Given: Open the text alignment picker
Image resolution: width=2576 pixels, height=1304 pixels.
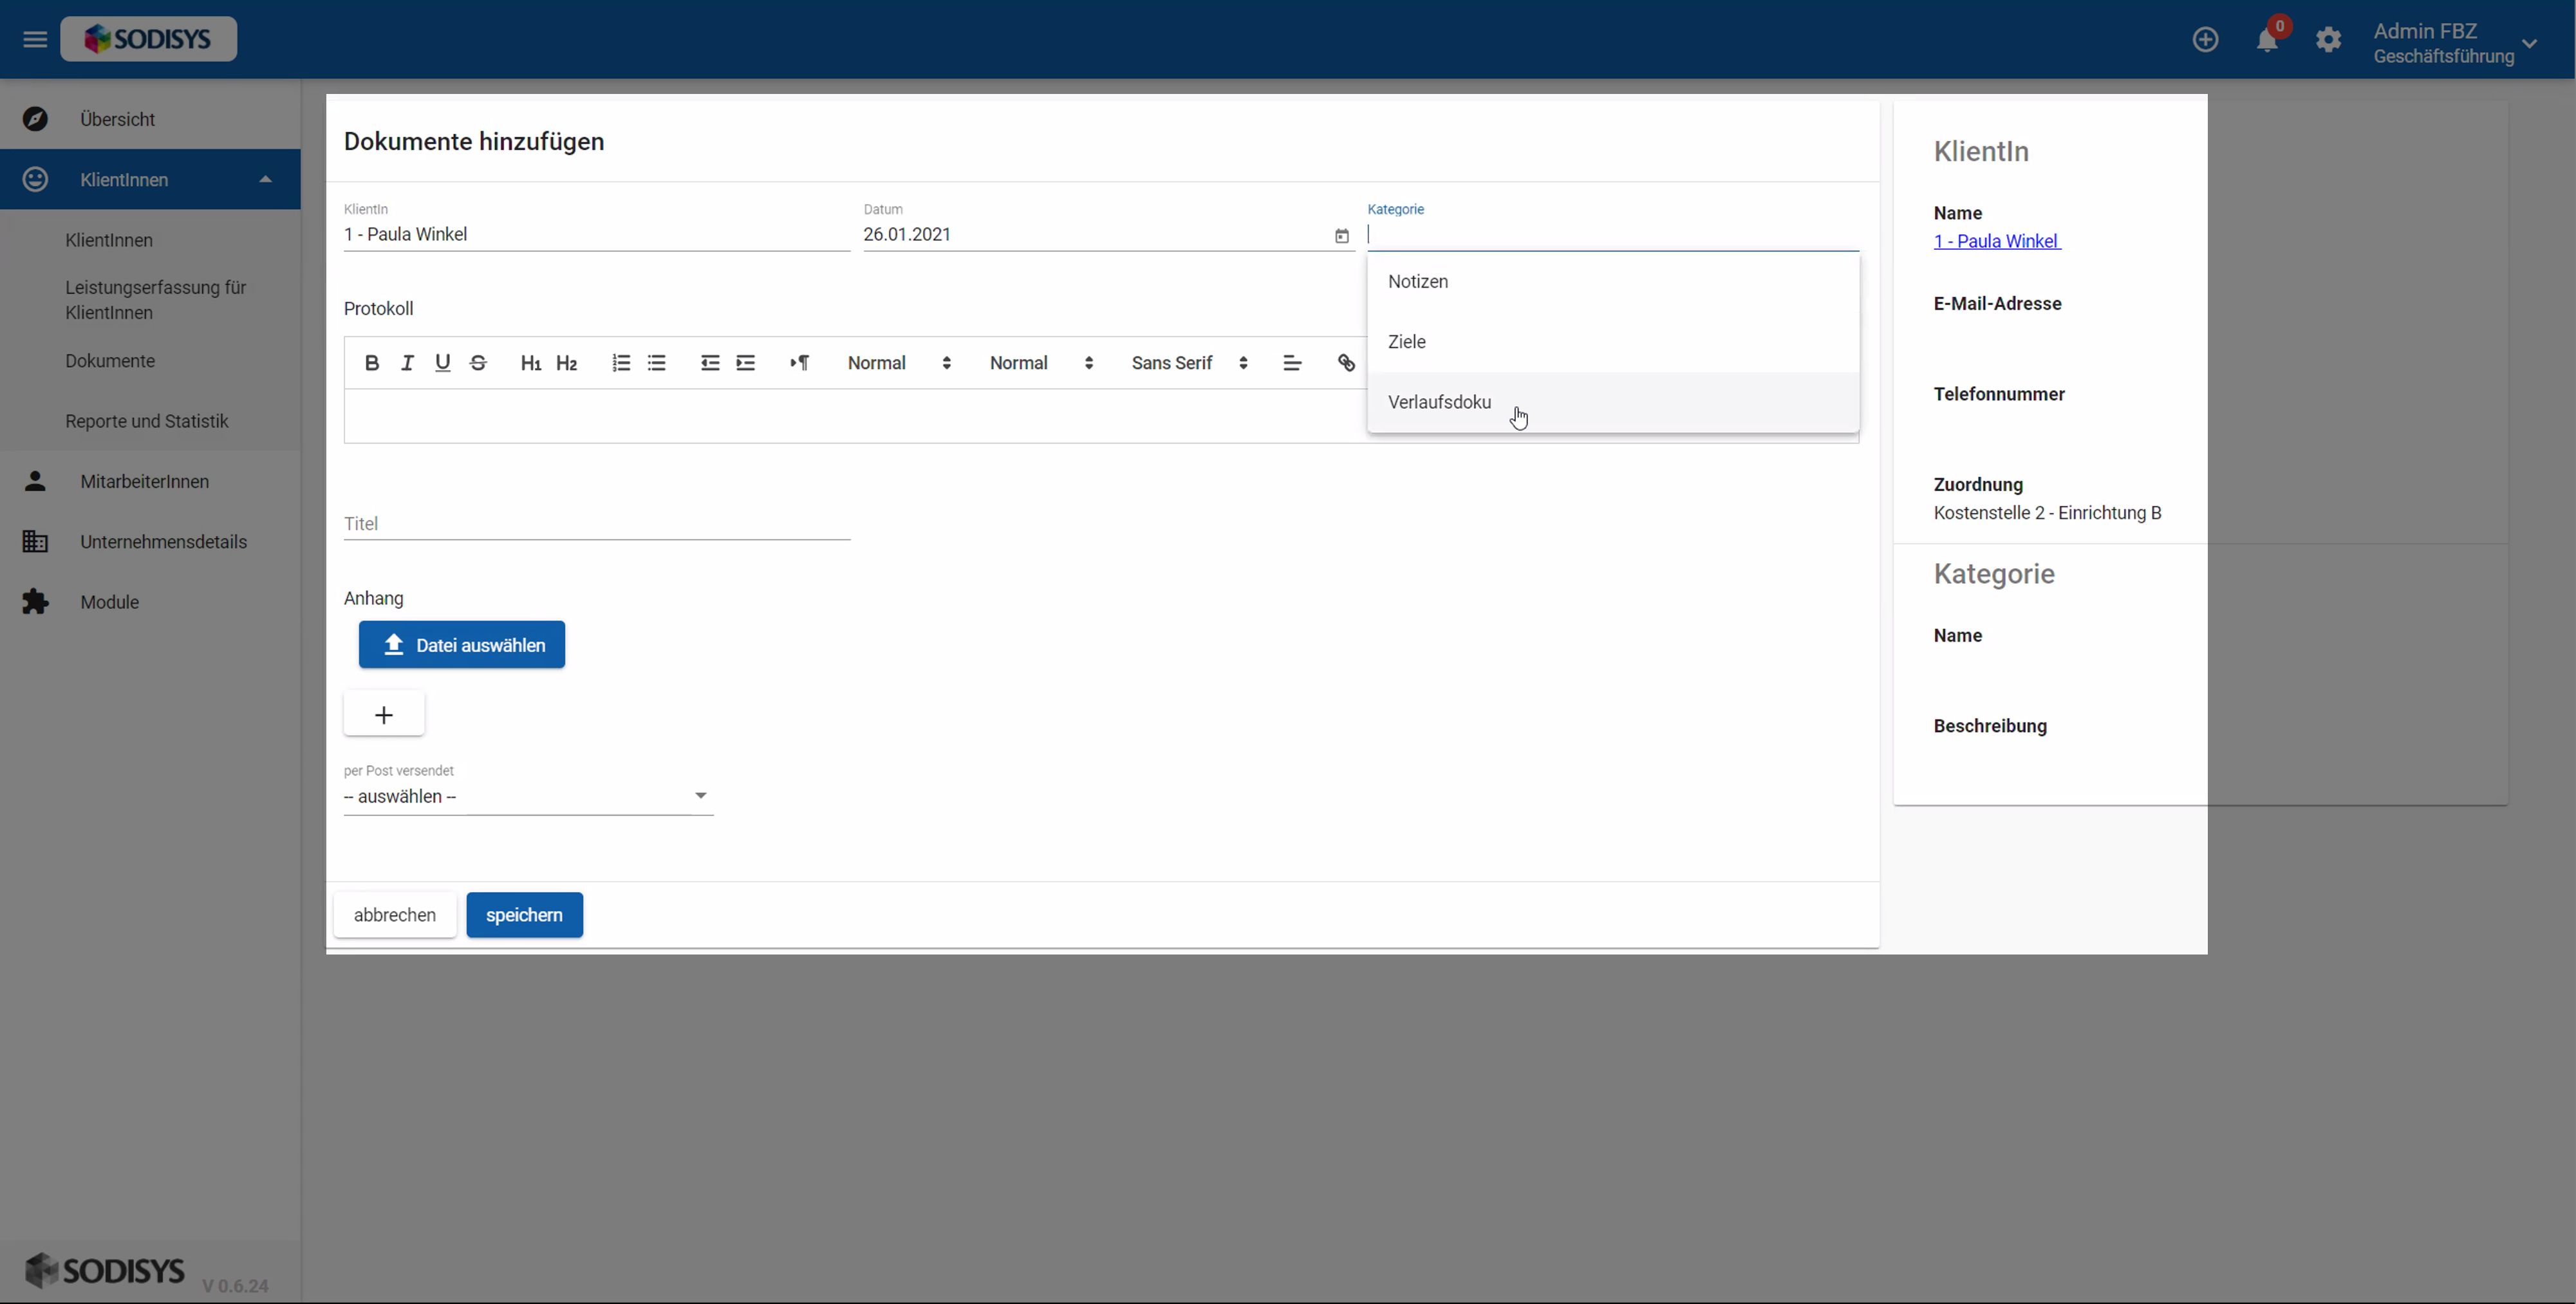Looking at the screenshot, I should (x=1292, y=363).
